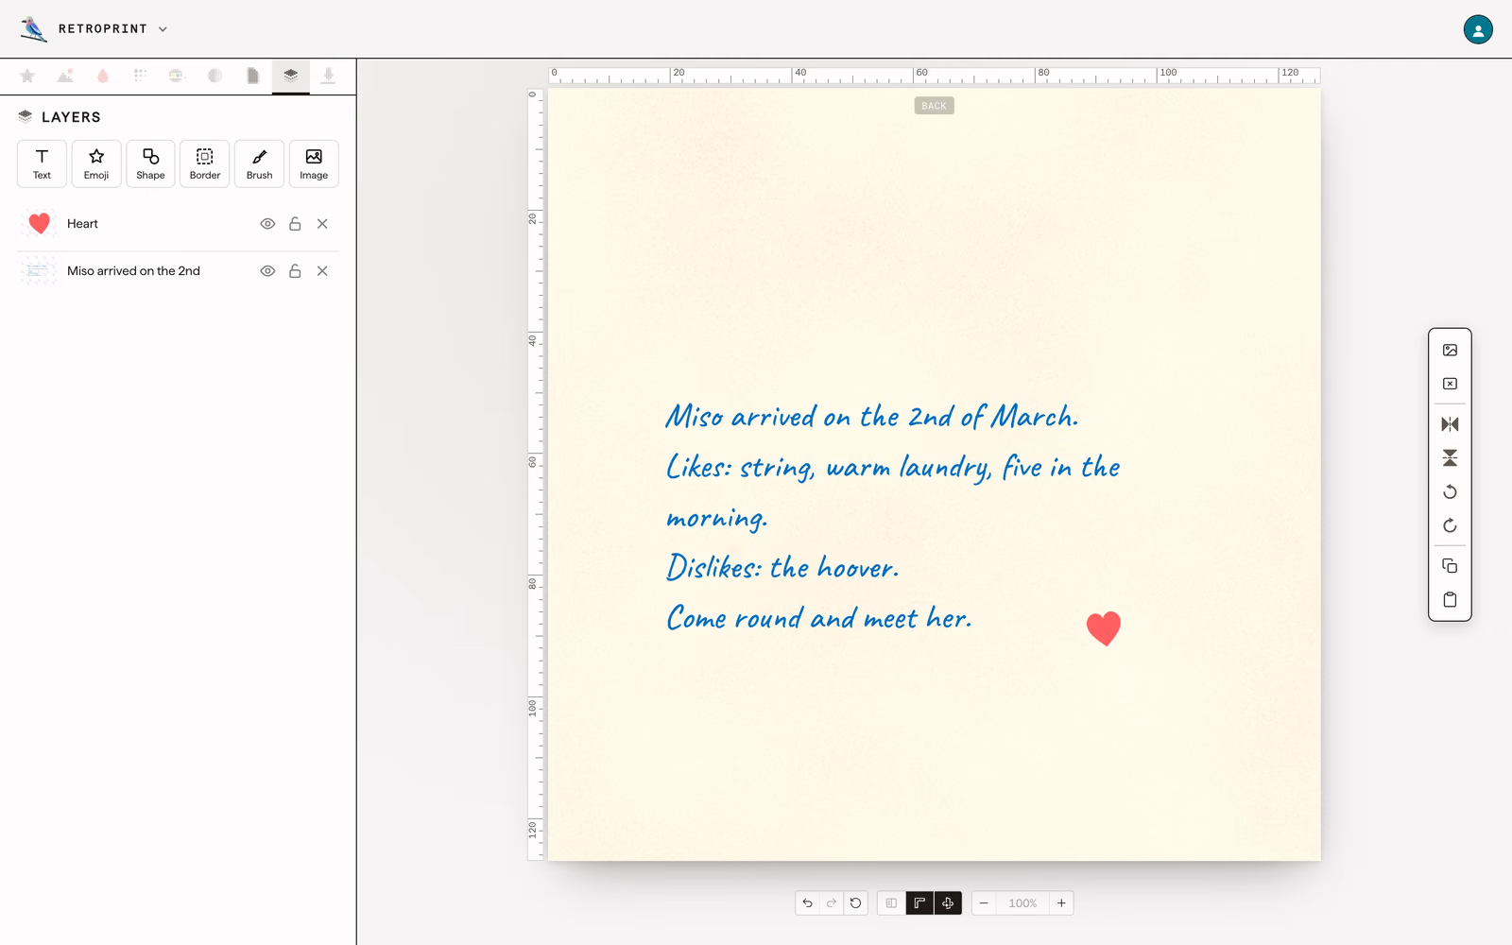1512x945 pixels.
Task: Select the Brush layer tool
Action: 259,163
